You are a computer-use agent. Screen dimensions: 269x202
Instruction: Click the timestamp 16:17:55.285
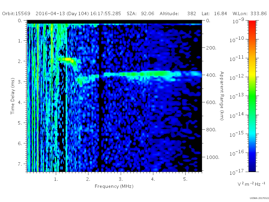click(106, 13)
